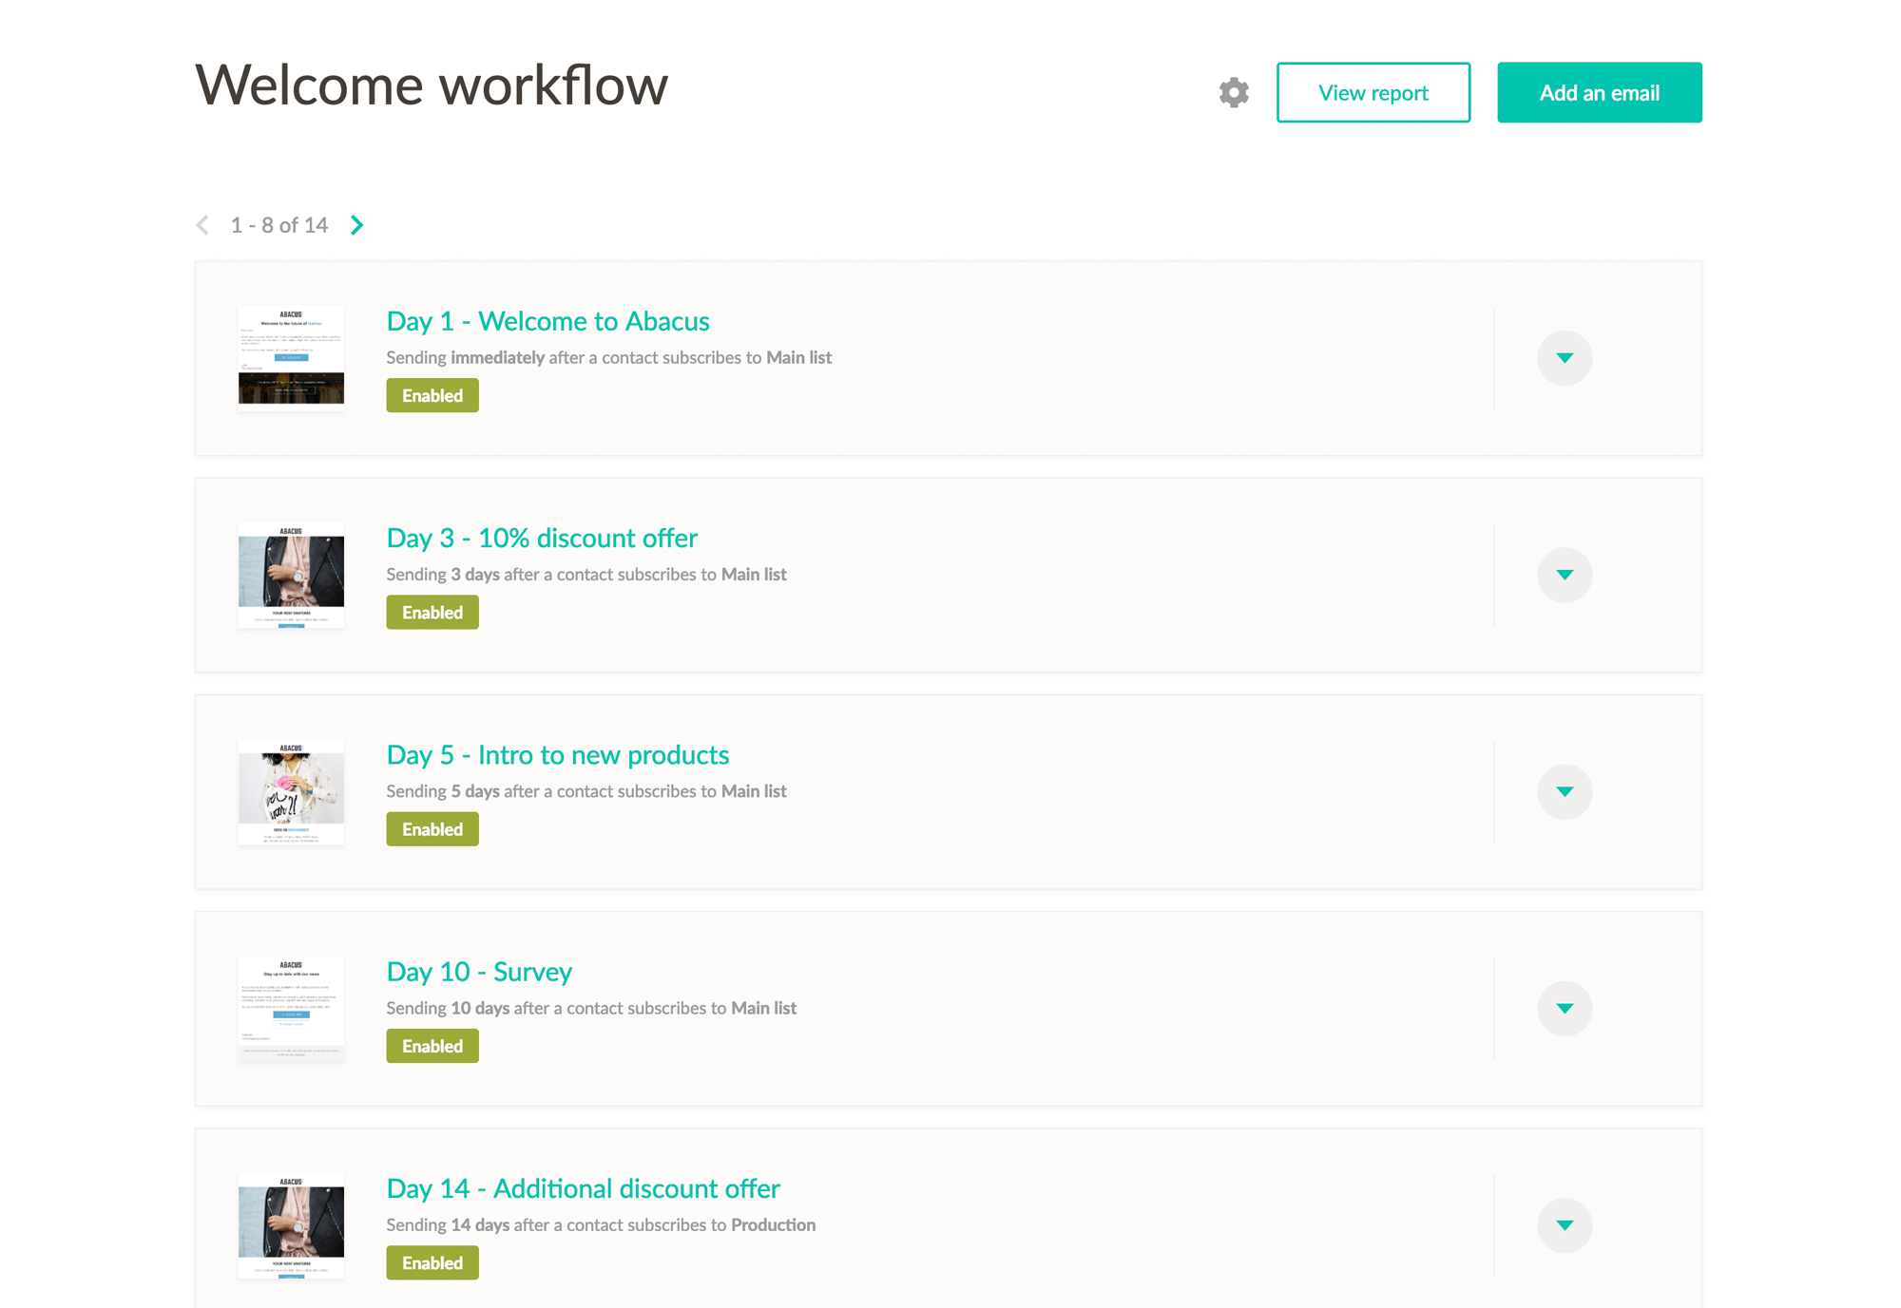The image size is (1901, 1308).
Task: Expand dropdown for Day 10 Survey
Action: 1565,1008
